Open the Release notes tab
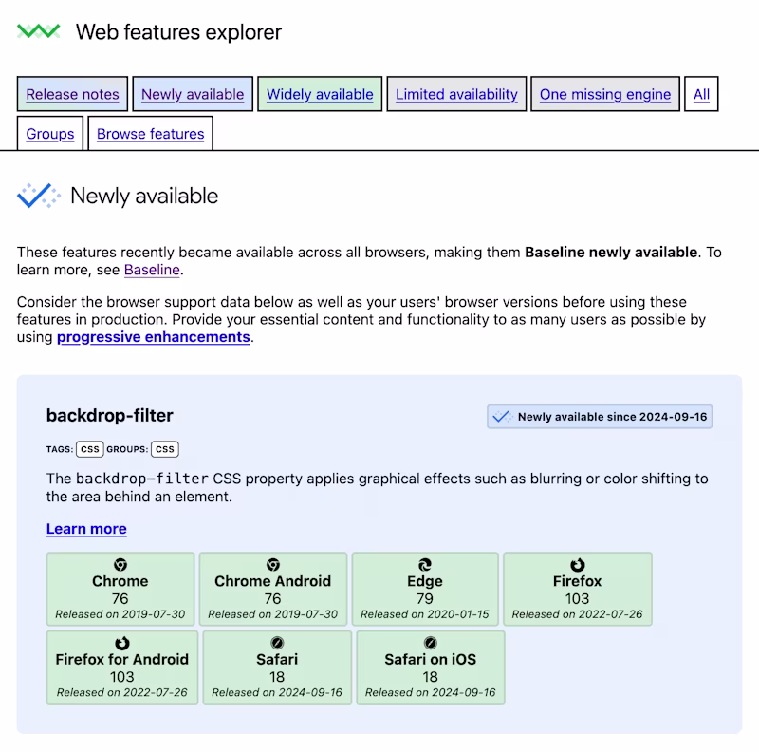Image resolution: width=759 pixels, height=752 pixels. click(x=72, y=94)
